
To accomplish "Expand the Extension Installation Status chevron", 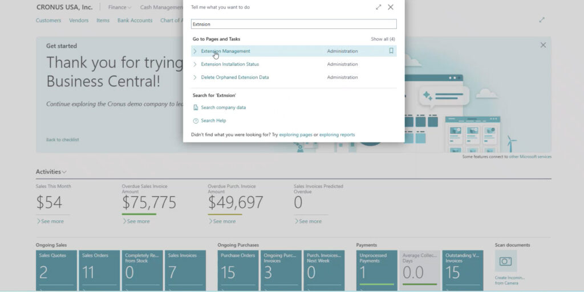I will coord(195,64).
